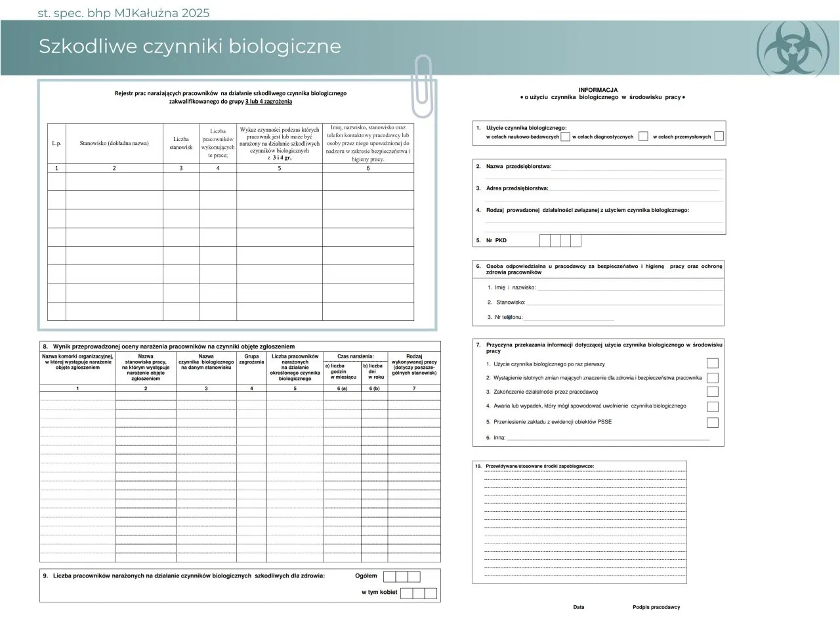Tick 'Zakończenie działalności przez pracodawcę' checkbox
Screen dimensions: 840x630
pyautogui.click(x=712, y=392)
